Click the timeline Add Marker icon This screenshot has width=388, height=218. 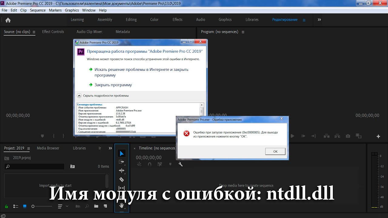[170, 164]
